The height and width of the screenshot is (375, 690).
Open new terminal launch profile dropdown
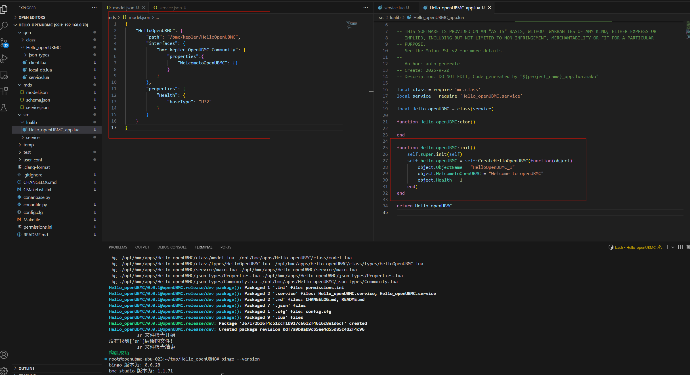(x=673, y=247)
